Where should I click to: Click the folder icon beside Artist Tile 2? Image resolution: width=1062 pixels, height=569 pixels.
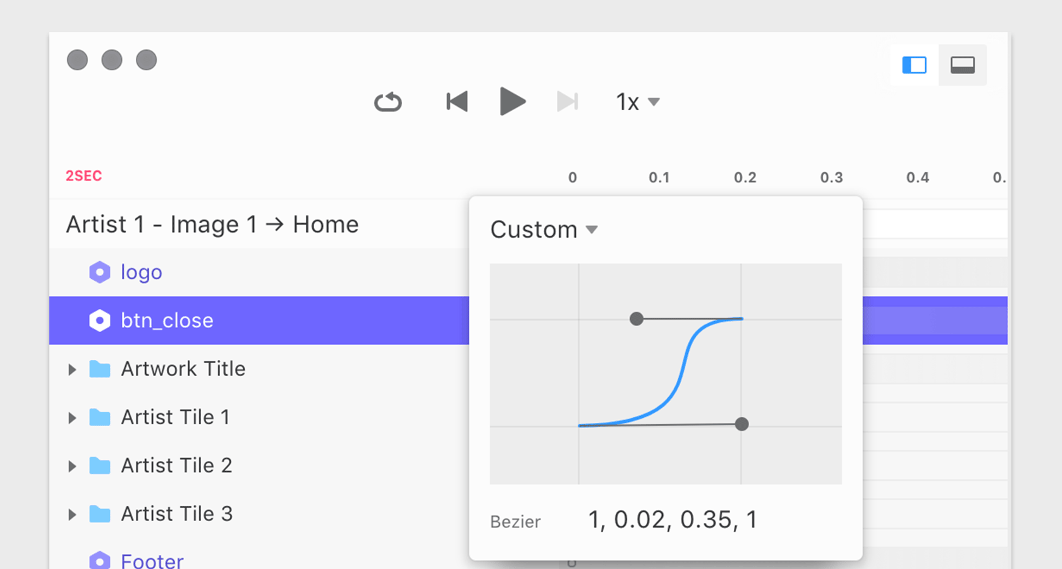tap(99, 465)
